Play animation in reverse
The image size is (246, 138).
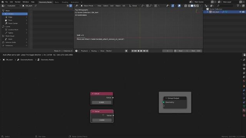tap(138, 51)
